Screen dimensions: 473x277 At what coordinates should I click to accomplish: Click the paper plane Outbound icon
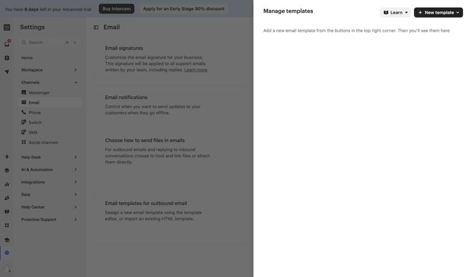(7, 72)
